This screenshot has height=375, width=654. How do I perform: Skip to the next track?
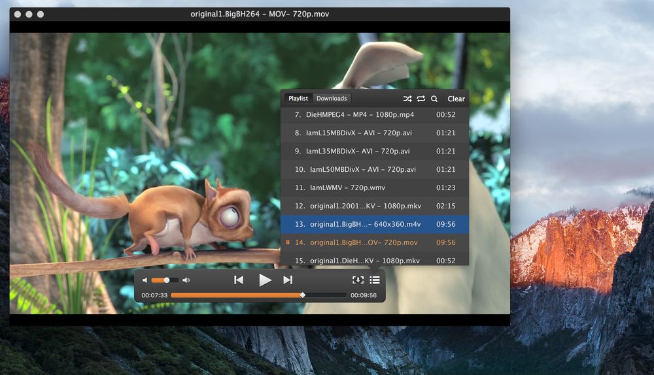288,280
